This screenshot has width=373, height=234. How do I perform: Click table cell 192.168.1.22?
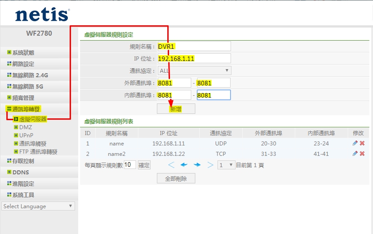(x=169, y=154)
